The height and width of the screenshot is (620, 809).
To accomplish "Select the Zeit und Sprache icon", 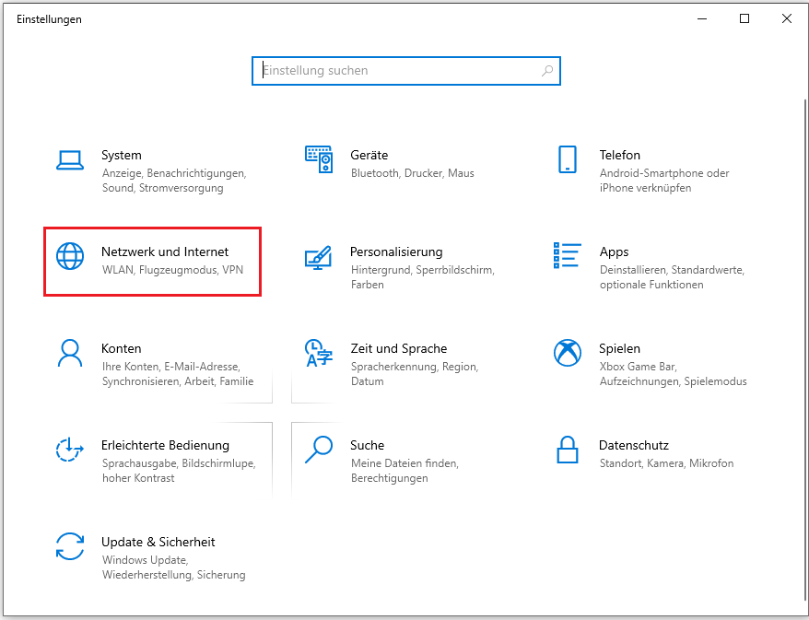I will pyautogui.click(x=318, y=353).
